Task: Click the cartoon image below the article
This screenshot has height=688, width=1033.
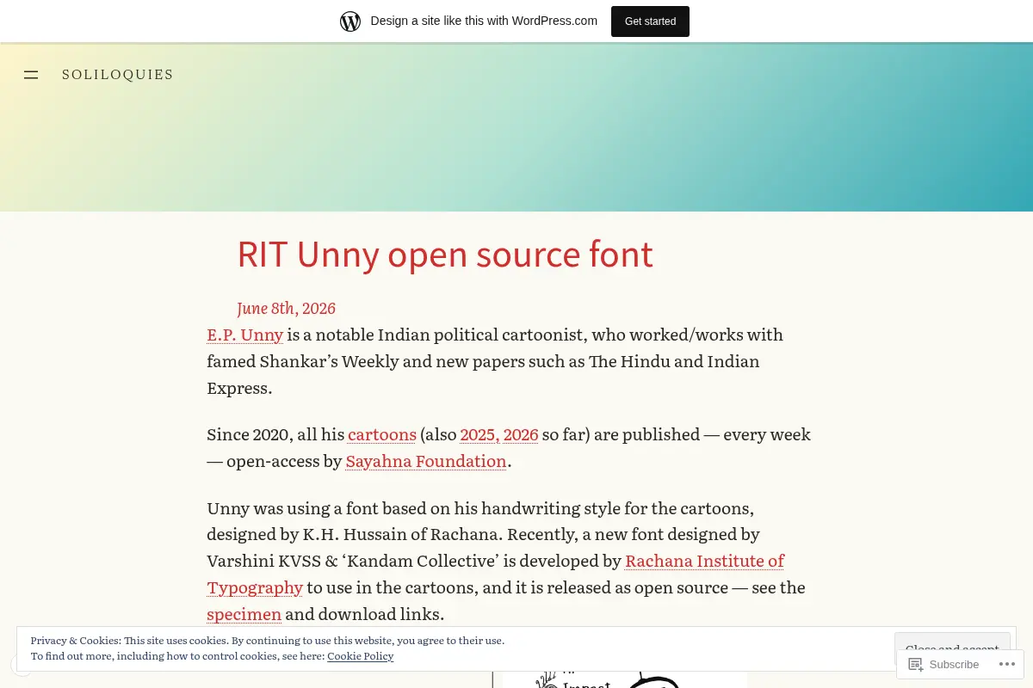Action: (624, 679)
